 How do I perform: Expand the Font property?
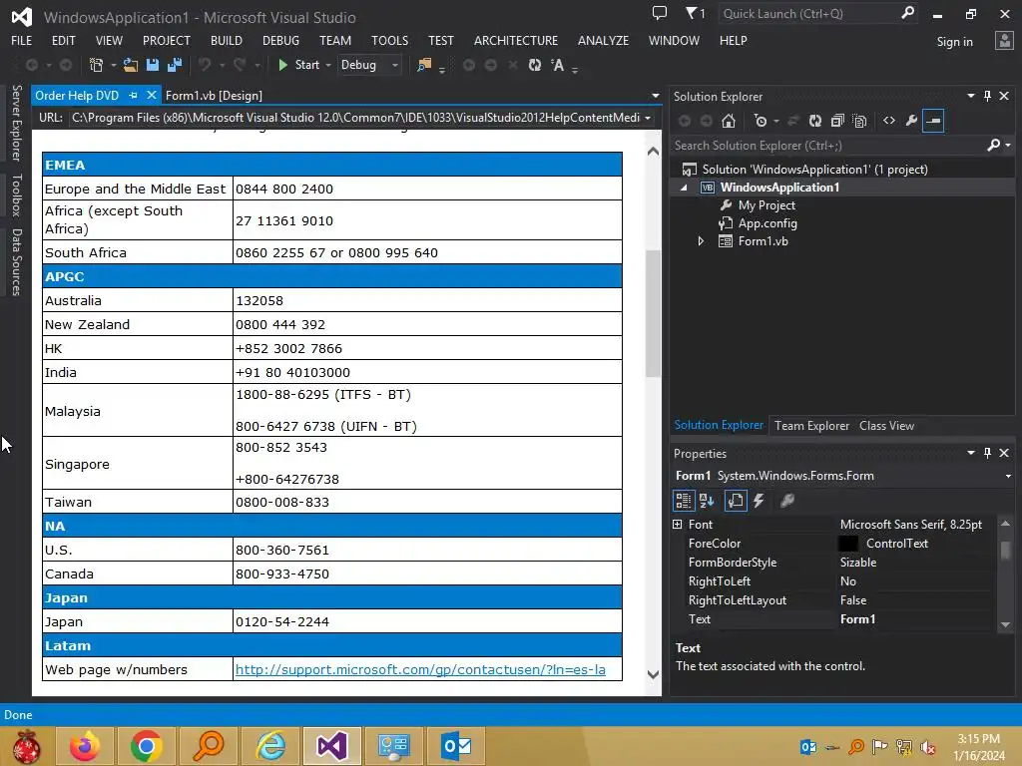[x=678, y=525]
